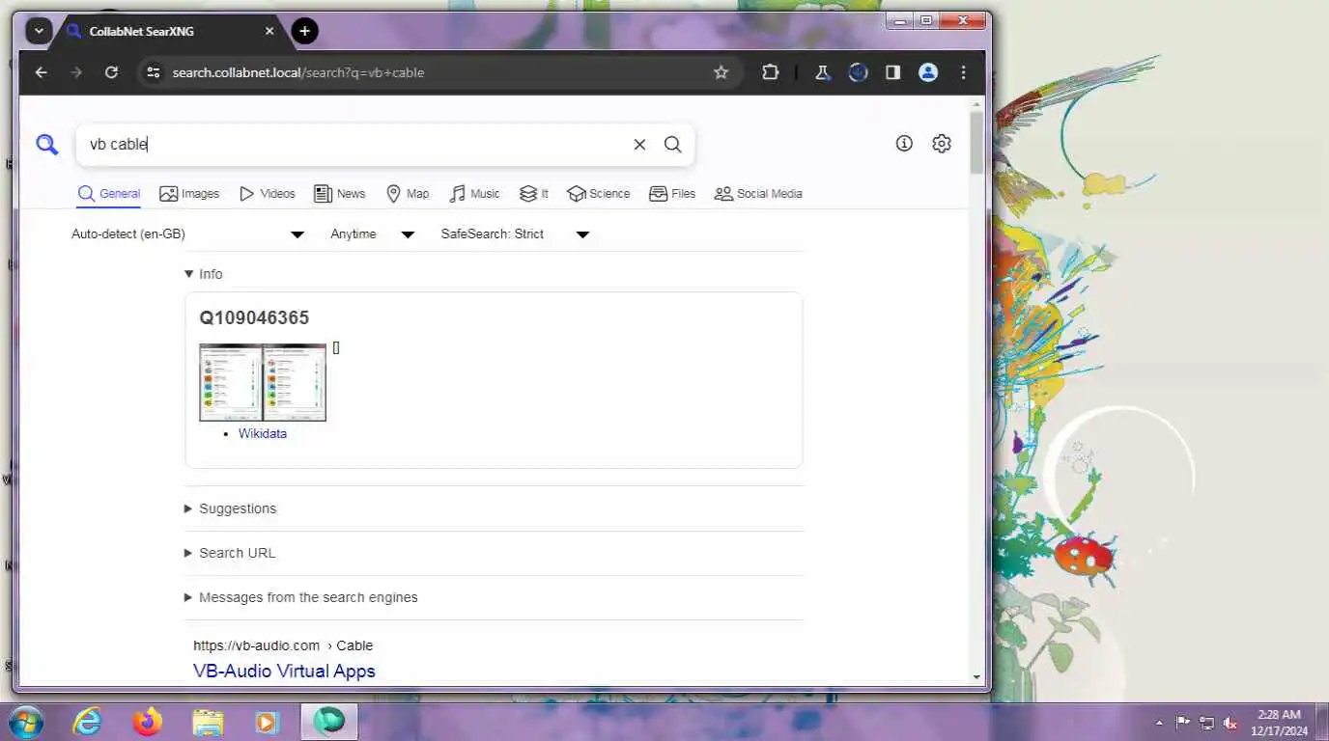The height and width of the screenshot is (741, 1329).
Task: Open the Anytime time range dropdown
Action: tap(373, 234)
